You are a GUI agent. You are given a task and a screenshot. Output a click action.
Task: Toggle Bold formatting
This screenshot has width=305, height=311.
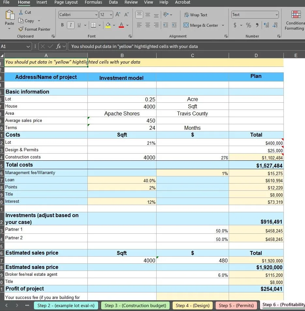(x=62, y=25)
